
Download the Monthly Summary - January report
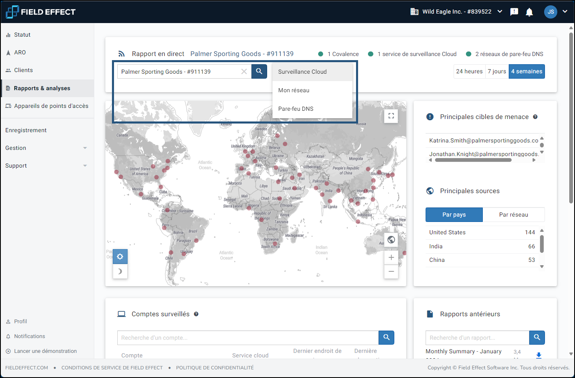pyautogui.click(x=538, y=355)
